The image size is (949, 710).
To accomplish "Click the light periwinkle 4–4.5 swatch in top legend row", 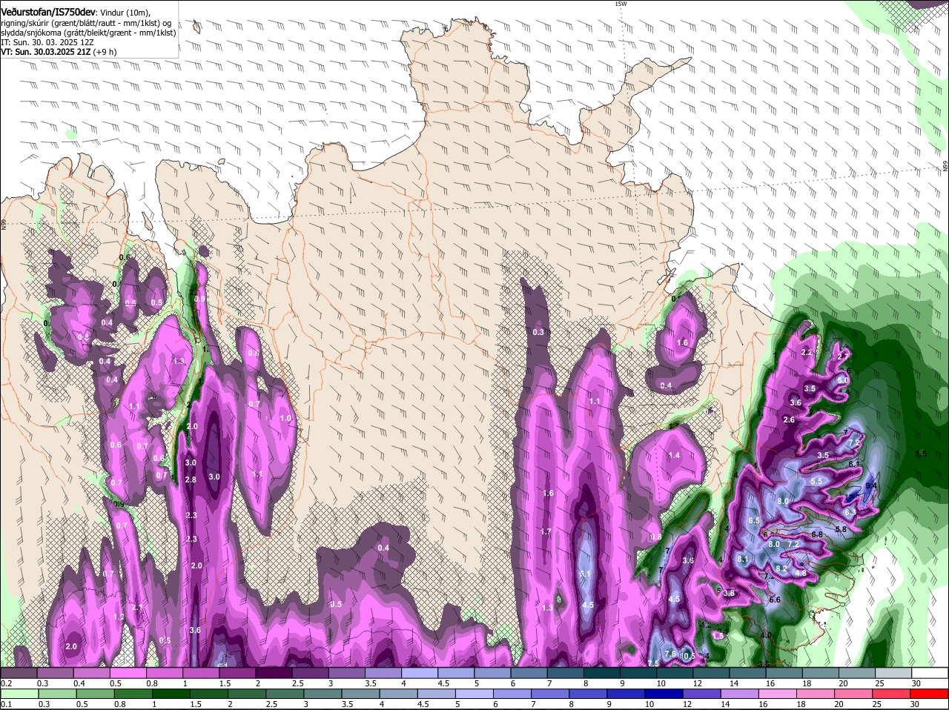I will (x=419, y=673).
